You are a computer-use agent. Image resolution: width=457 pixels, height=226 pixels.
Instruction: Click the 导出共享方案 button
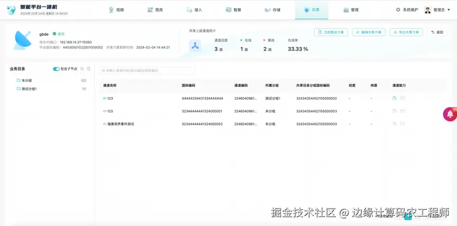406,32
